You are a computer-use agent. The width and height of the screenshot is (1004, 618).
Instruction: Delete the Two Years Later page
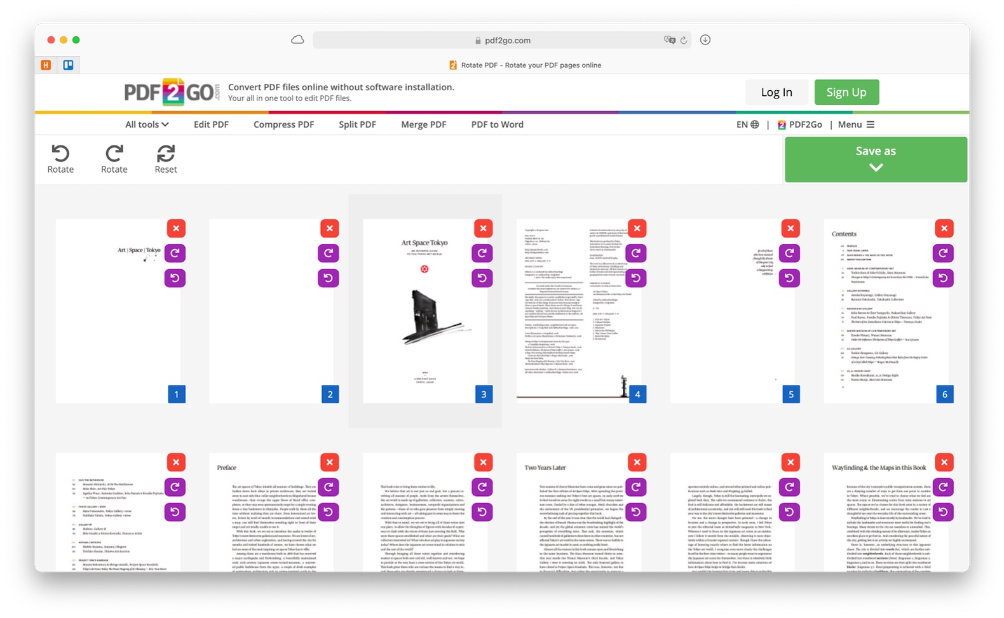click(637, 462)
